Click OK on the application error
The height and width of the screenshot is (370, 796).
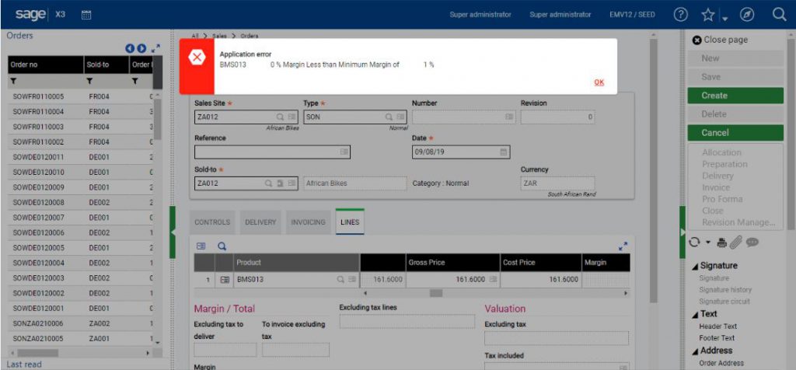tap(599, 82)
